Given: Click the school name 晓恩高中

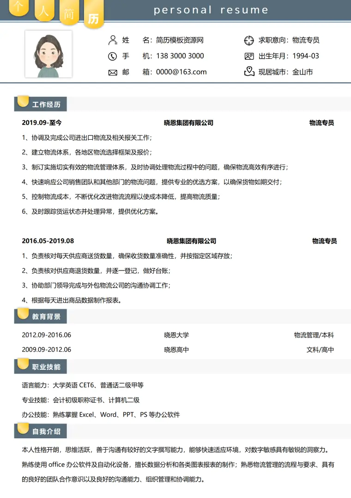Looking at the screenshot, I should tap(176, 350).
